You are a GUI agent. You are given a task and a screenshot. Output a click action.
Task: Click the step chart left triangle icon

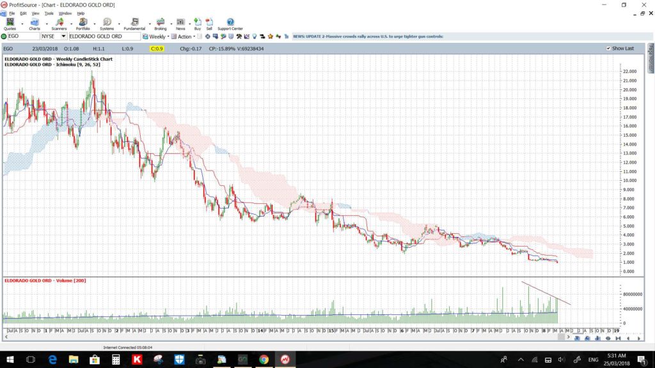click(628, 339)
